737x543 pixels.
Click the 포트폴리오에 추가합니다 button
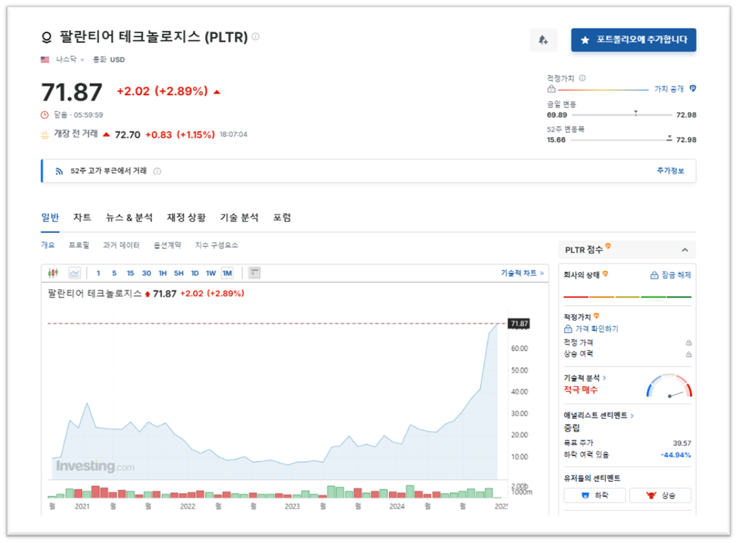(634, 40)
